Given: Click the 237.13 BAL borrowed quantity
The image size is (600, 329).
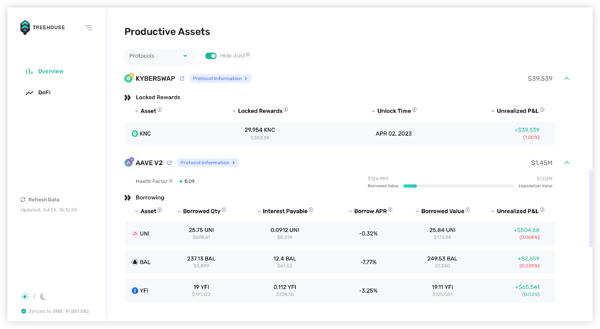Looking at the screenshot, I should tap(201, 259).
